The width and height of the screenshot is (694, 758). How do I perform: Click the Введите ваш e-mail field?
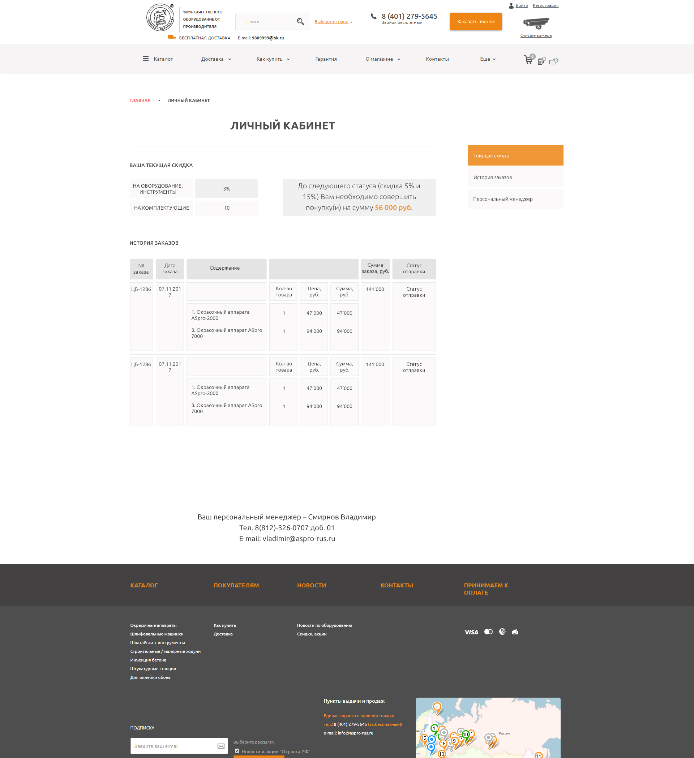tap(179, 746)
